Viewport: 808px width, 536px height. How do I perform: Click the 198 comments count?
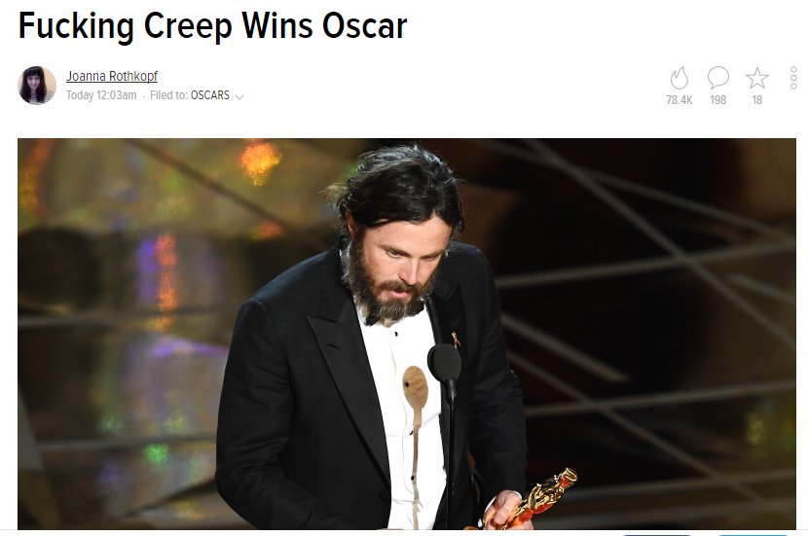(x=717, y=100)
